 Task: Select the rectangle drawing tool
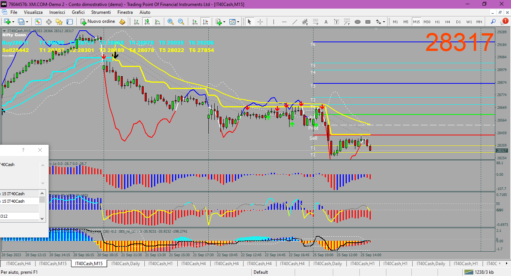pyautogui.click(x=368, y=22)
